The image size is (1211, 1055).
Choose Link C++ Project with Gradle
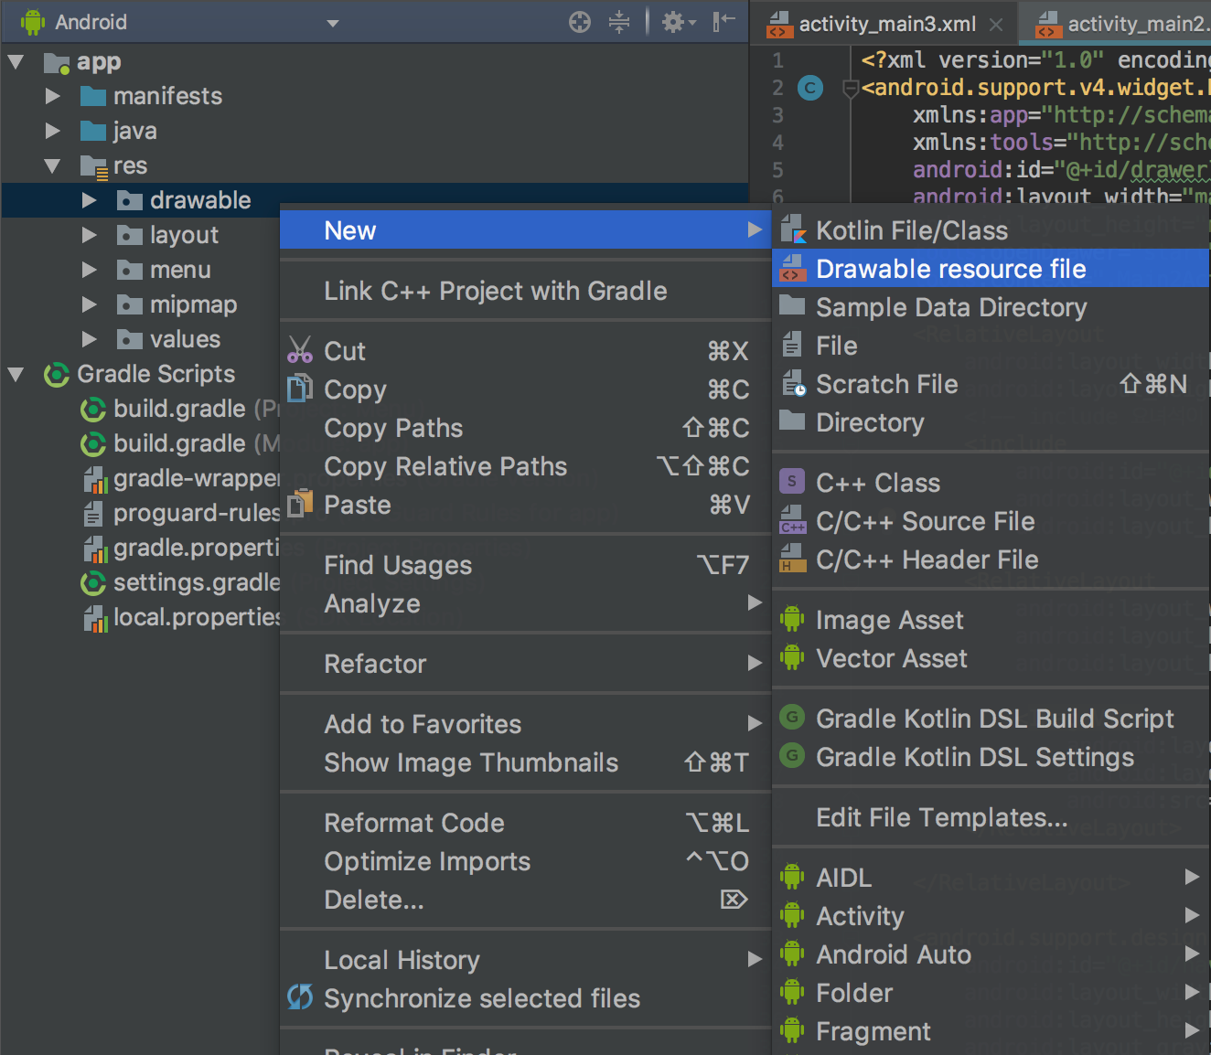click(525, 291)
